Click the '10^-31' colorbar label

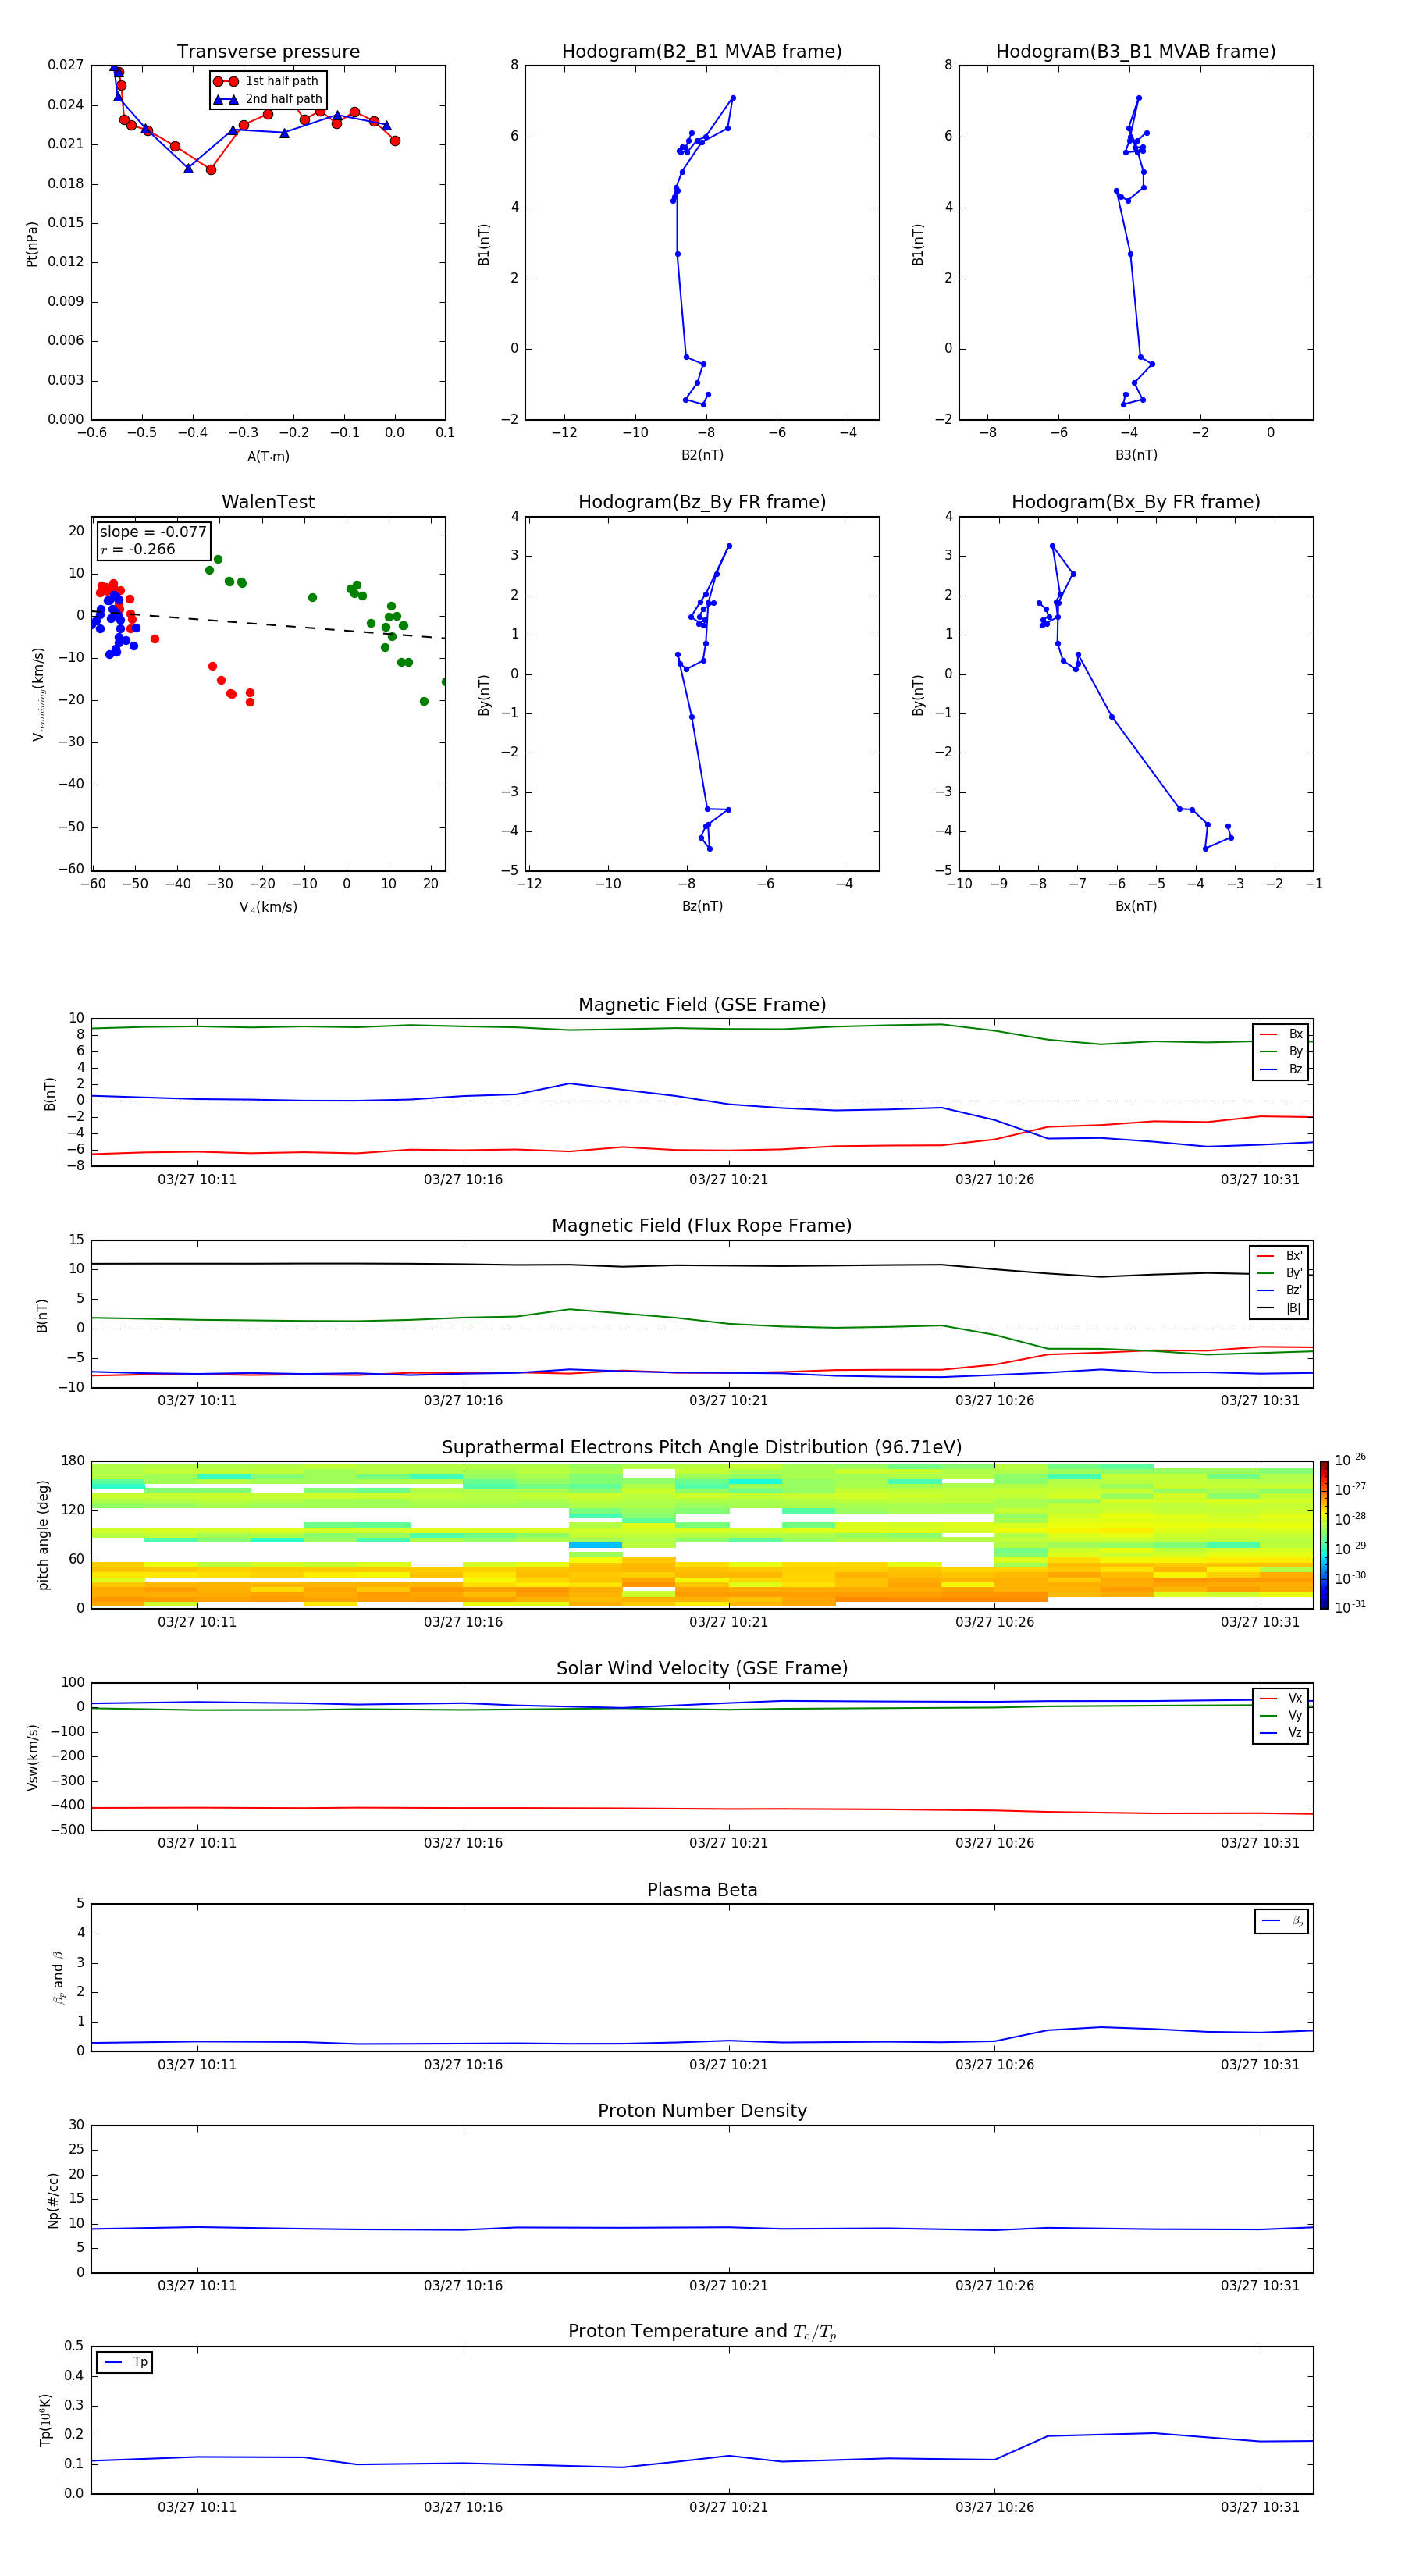(x=1350, y=1607)
